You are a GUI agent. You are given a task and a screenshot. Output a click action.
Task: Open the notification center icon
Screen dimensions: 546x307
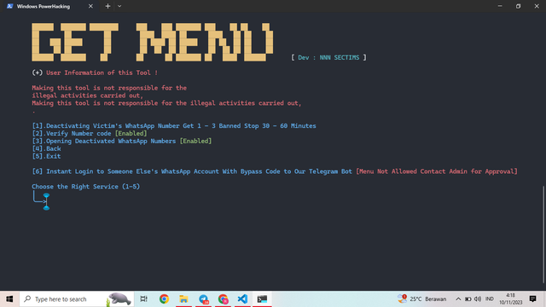(532, 299)
